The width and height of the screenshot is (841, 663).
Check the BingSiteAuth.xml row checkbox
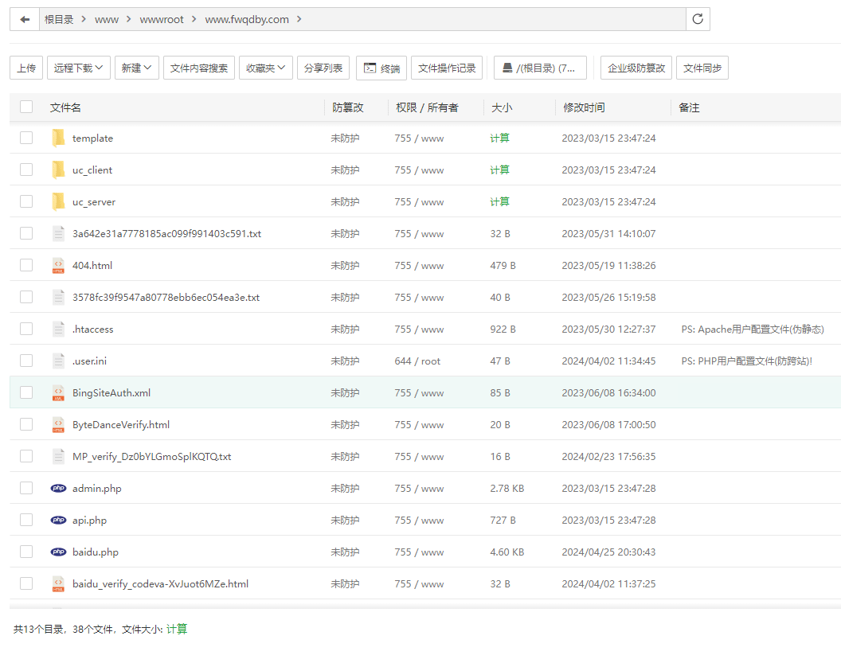pos(26,392)
